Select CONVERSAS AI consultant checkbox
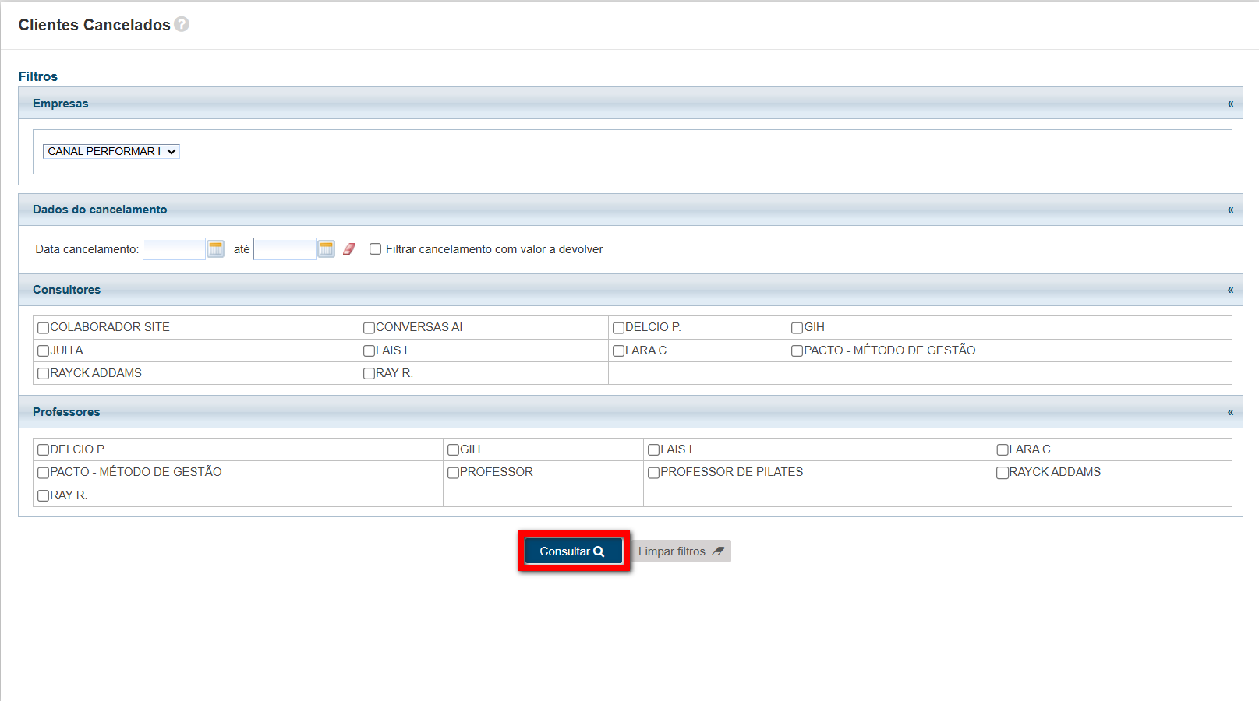Screen dimensions: 1259x701 click(x=370, y=328)
